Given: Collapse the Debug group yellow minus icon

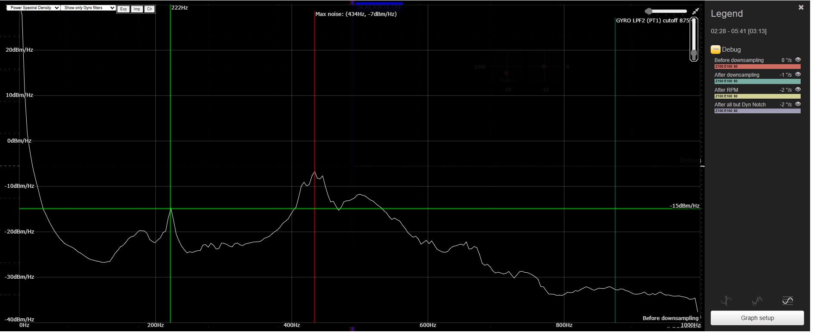Looking at the screenshot, I should click(x=715, y=50).
